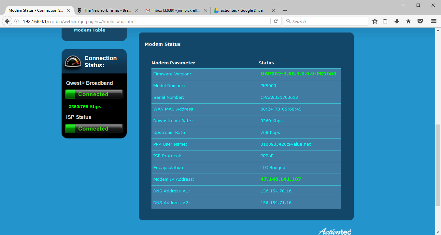Click the scrollbar up arrow
This screenshot has width=441, height=235.
(438, 30)
